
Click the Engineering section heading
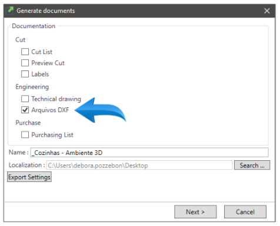32,87
